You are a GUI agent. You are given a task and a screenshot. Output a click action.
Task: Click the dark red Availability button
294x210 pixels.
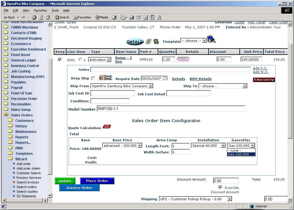point(264,80)
